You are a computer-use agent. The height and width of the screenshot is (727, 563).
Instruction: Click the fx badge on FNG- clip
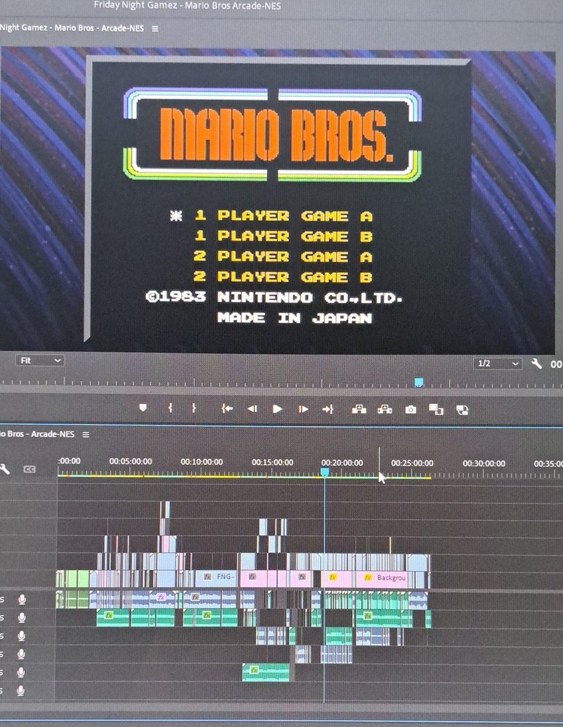click(208, 577)
